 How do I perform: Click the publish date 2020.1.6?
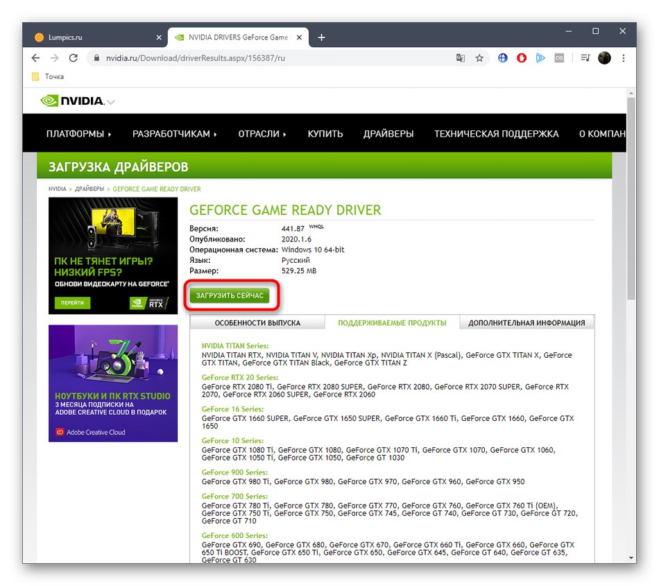tap(296, 239)
